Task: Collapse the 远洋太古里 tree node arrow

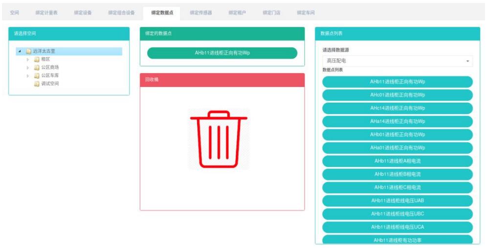Action: tap(20, 51)
